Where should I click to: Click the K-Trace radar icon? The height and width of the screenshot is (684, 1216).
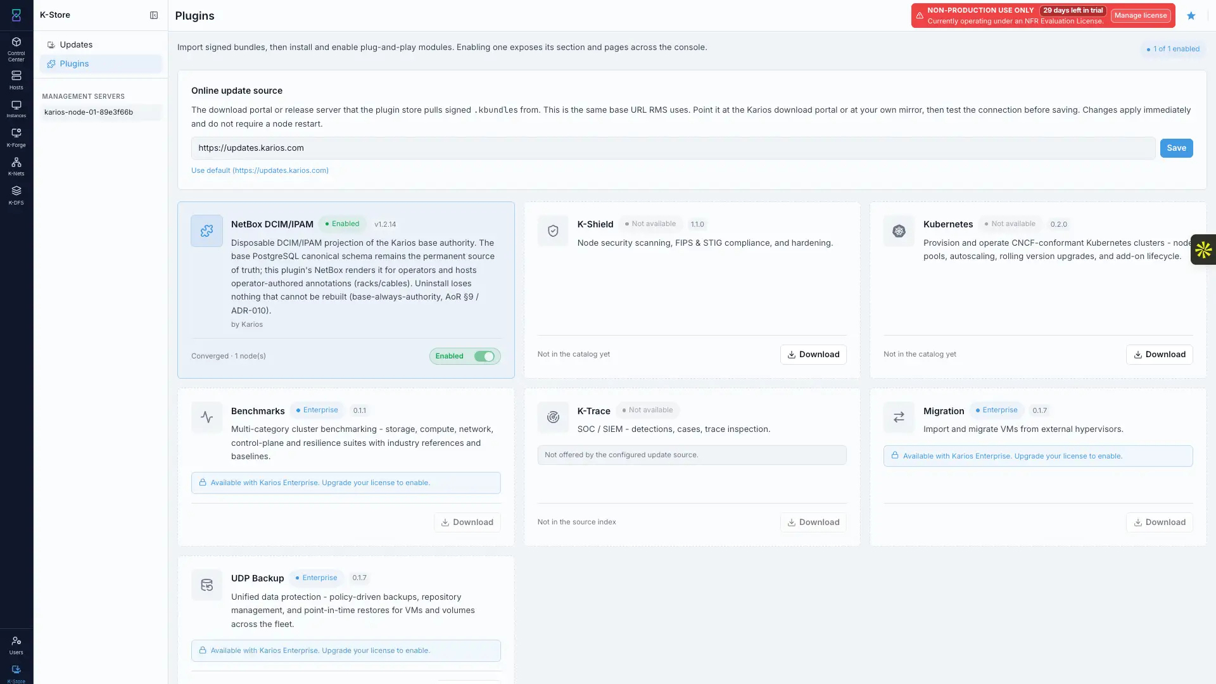(553, 417)
